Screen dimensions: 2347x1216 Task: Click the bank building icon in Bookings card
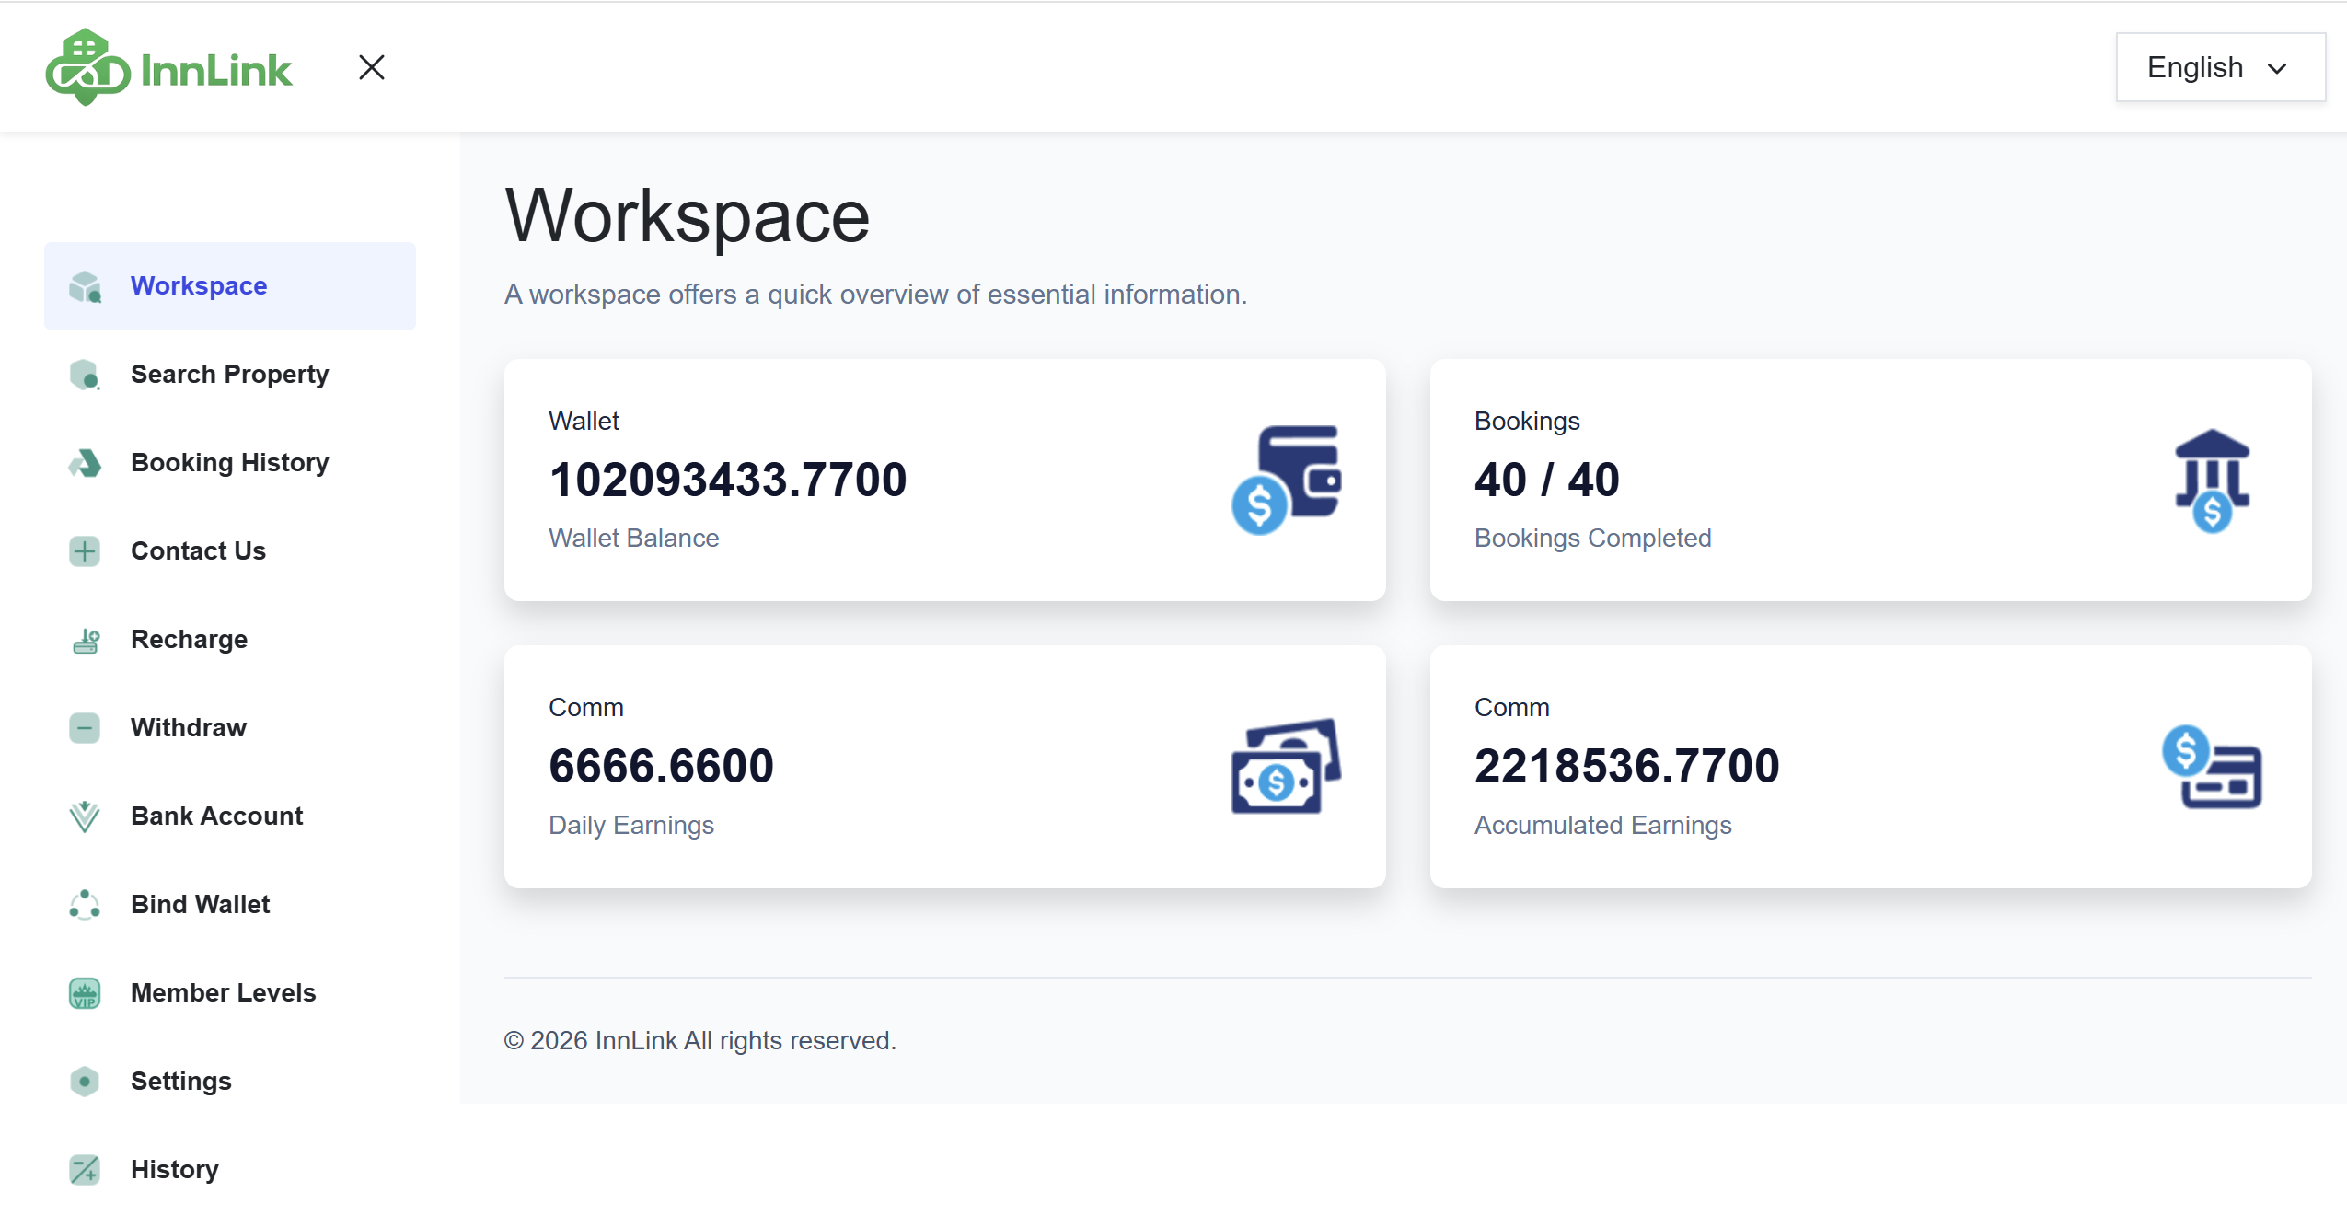pos(2211,480)
